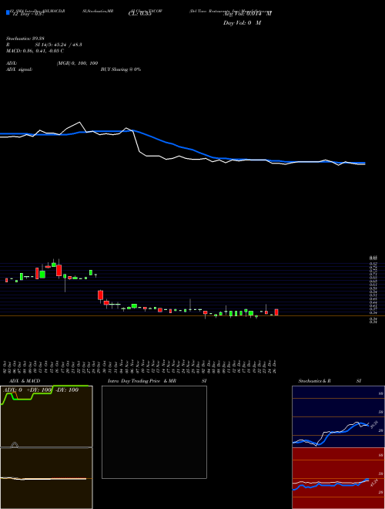The height and width of the screenshot is (509, 385).
Task: Click the empty Intra Day Trading Price chart box
Action: coord(154,432)
